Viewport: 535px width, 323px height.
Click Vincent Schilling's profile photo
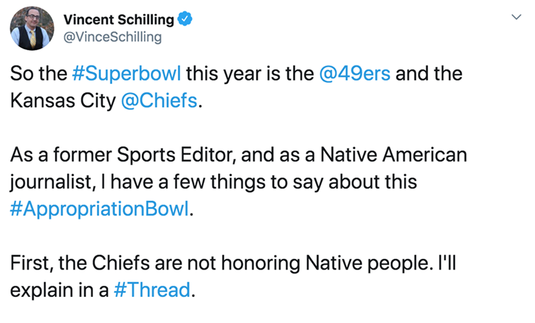[x=29, y=29]
